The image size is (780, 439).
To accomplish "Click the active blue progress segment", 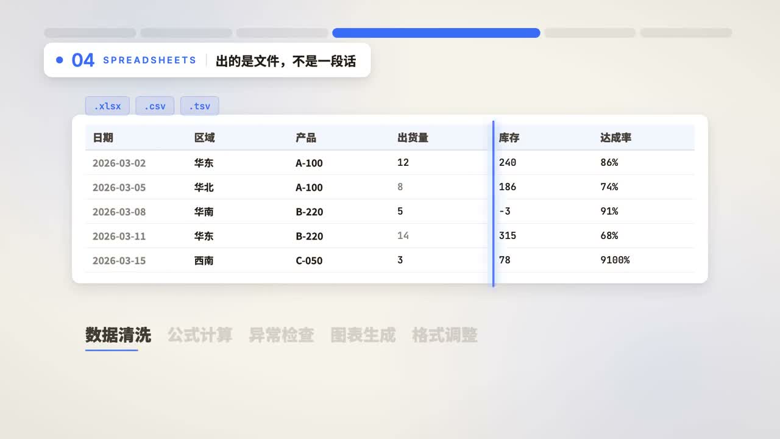I will pyautogui.click(x=436, y=33).
